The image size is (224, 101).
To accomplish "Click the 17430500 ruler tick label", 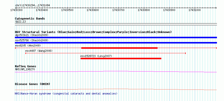I will point(67,10).
